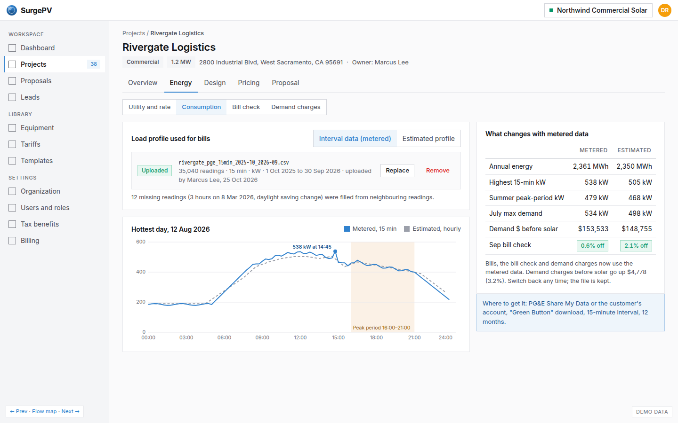Open the Templates library icon
This screenshot has width=678, height=423.
pos(12,161)
